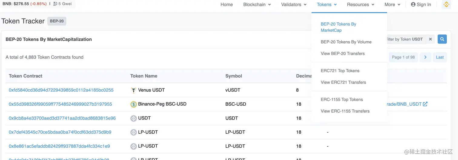Open contract 0x7def43545c70ce5bdaa0ba74f0cdf63dd375d9b9
458x160 pixels.
tap(60, 132)
